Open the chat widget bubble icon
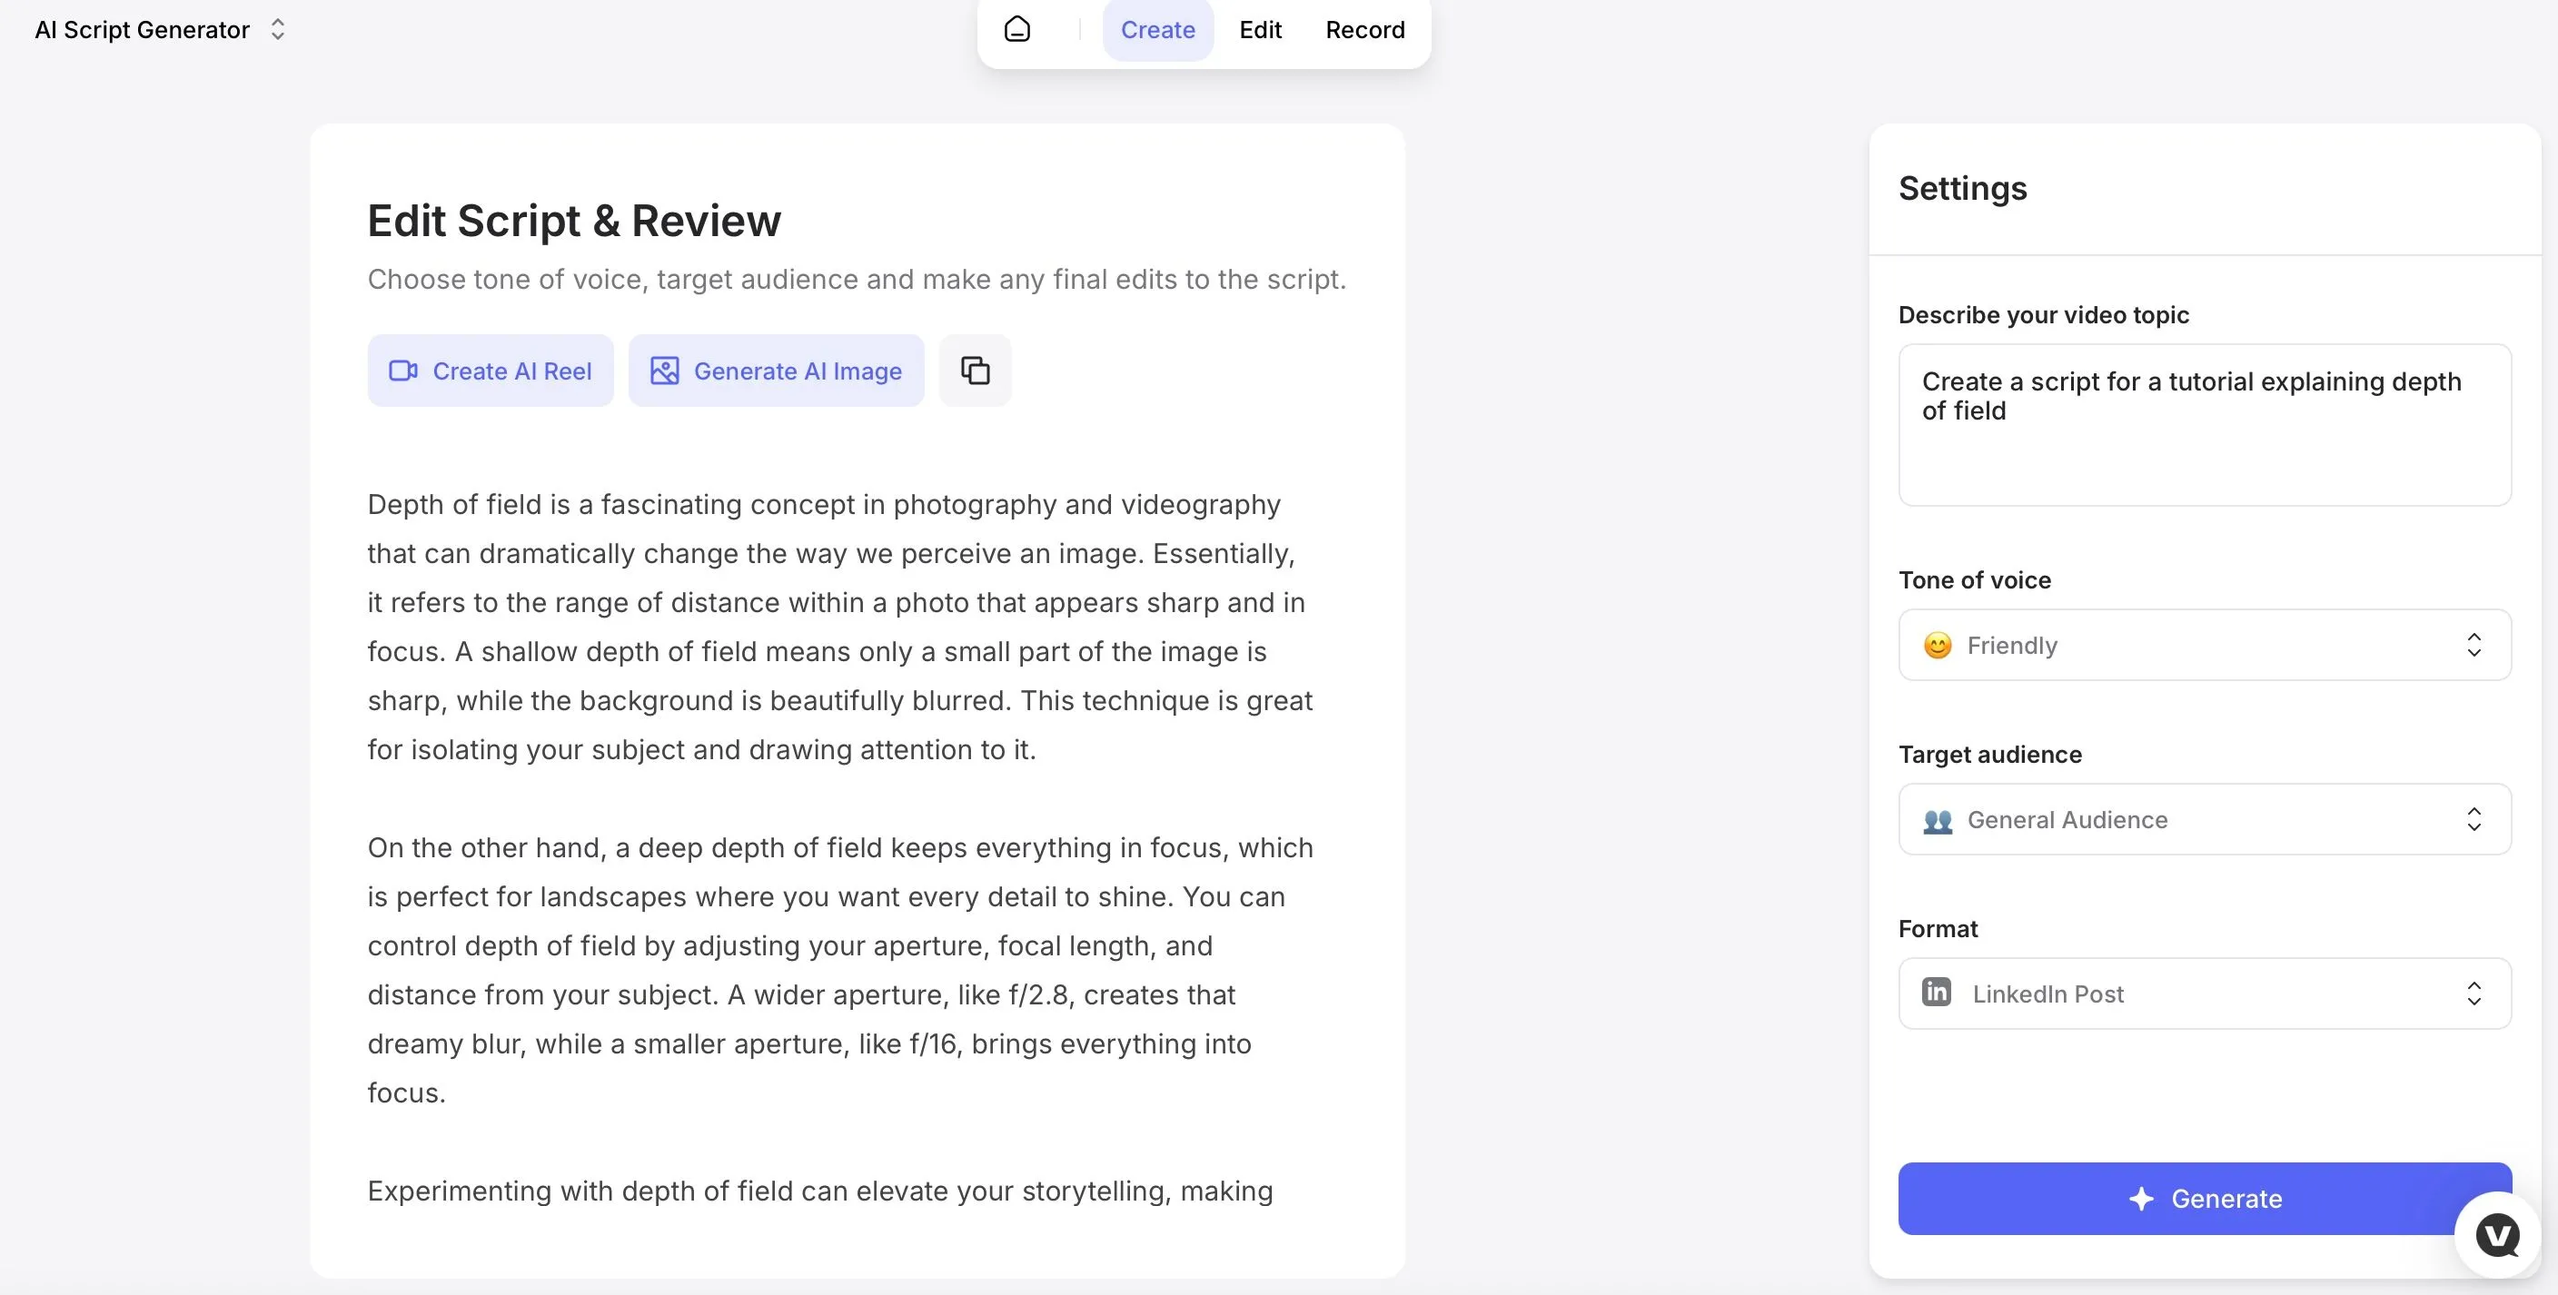 click(x=2496, y=1234)
